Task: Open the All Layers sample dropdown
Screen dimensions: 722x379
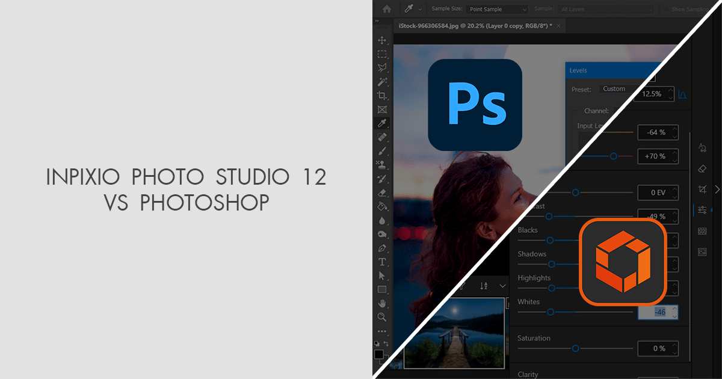Action: pos(605,9)
